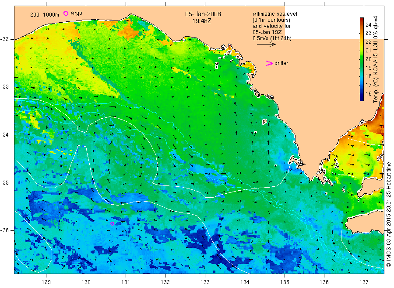The height and width of the screenshot is (288, 394).
Task: Click the latitude label '-34'
Action: 4,135
